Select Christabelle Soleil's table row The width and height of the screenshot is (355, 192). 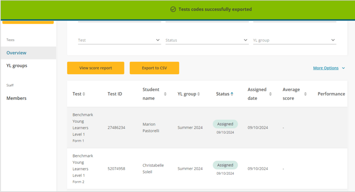click(206, 169)
